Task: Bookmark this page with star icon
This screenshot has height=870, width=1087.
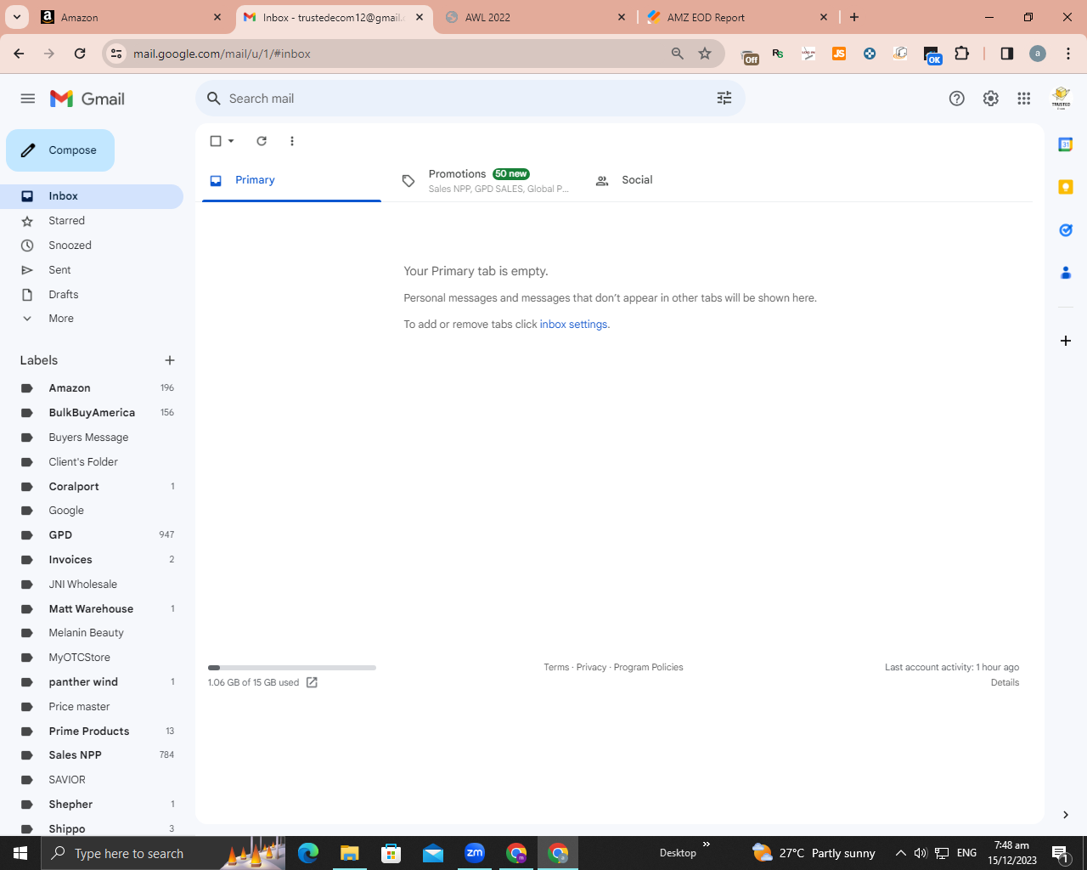Action: pos(705,54)
